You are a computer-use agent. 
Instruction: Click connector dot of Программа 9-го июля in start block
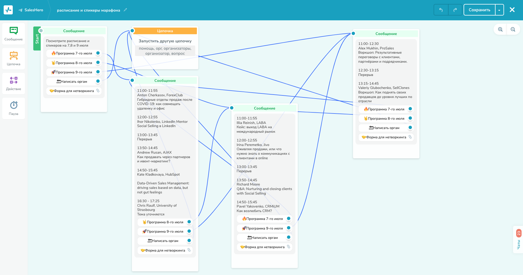(98, 72)
